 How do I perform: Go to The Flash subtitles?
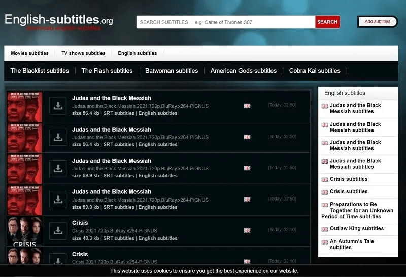click(x=107, y=71)
